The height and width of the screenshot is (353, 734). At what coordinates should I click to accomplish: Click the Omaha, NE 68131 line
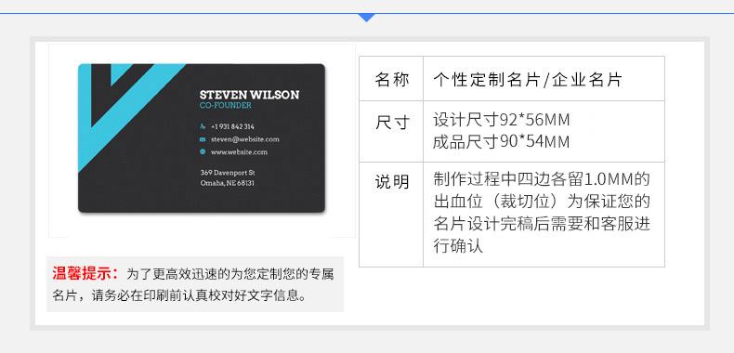(228, 183)
